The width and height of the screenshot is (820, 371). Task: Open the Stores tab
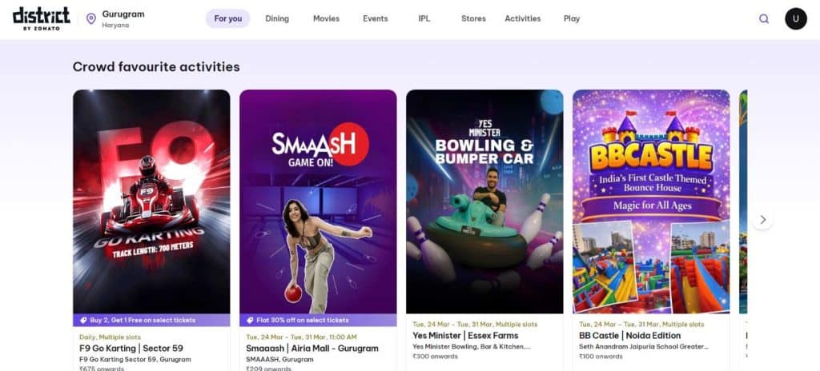(473, 18)
